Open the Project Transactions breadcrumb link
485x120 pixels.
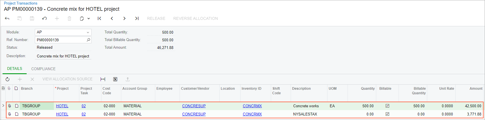click(x=21, y=3)
